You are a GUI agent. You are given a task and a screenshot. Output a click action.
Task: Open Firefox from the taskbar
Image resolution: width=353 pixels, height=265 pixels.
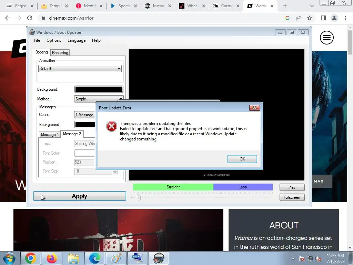pos(52,258)
